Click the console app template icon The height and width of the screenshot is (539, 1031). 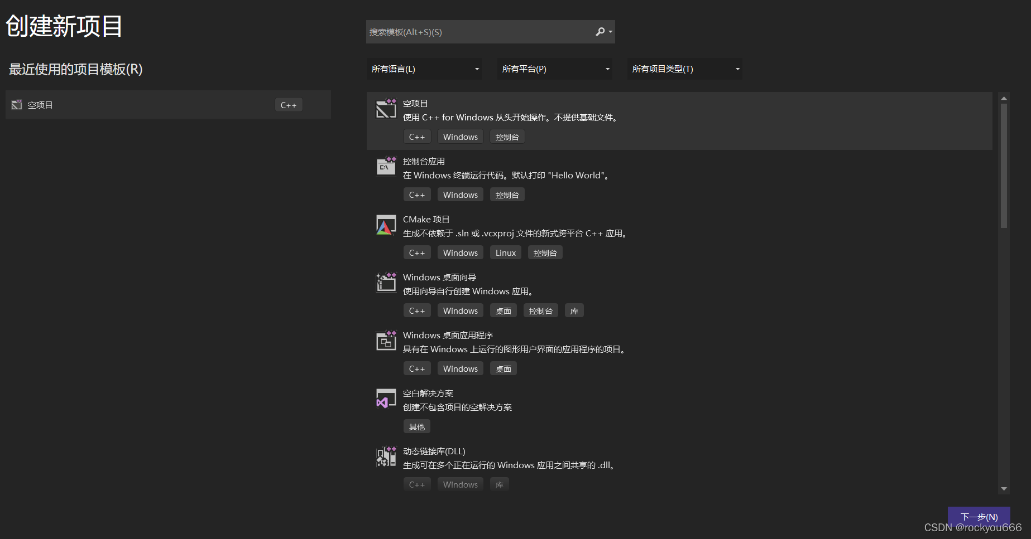(x=386, y=166)
